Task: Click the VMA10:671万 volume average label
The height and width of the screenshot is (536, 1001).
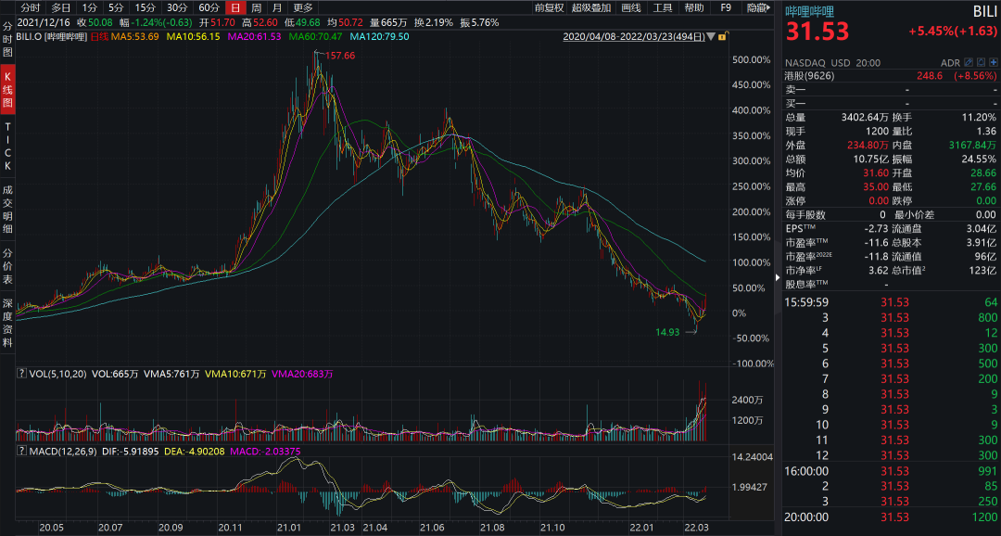Action: pyautogui.click(x=235, y=374)
